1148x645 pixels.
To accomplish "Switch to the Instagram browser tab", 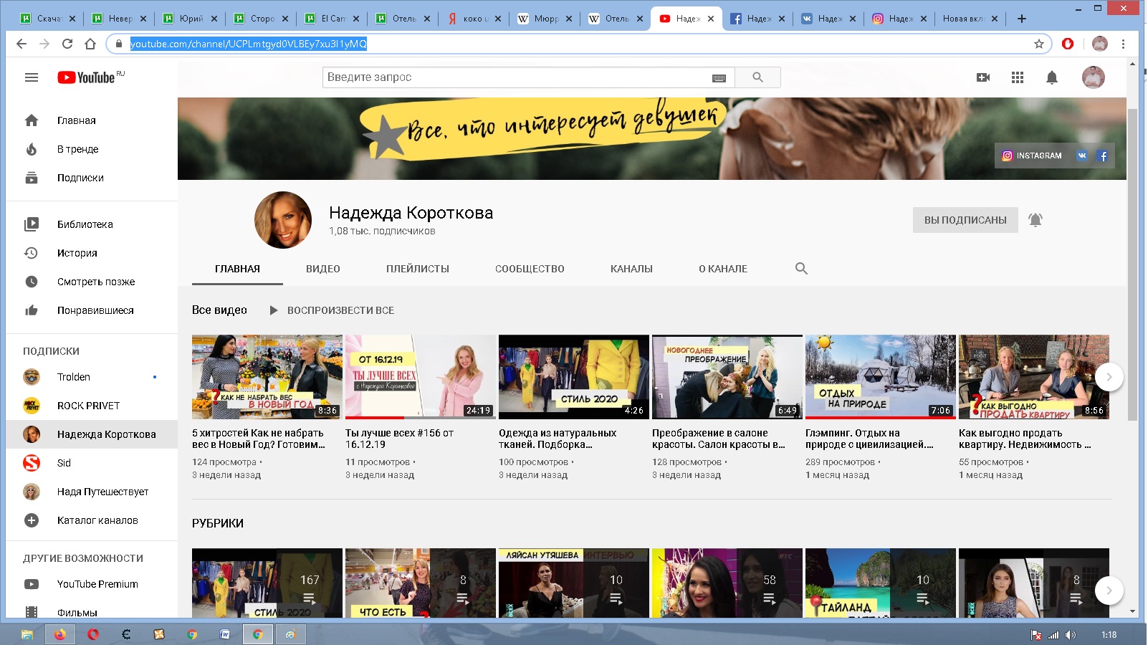I will [900, 19].
